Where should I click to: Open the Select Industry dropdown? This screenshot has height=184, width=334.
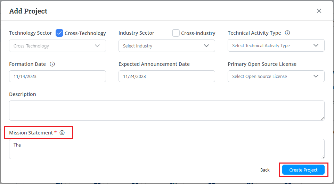[166, 46]
